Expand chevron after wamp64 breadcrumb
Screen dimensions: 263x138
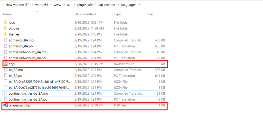coord(51,5)
